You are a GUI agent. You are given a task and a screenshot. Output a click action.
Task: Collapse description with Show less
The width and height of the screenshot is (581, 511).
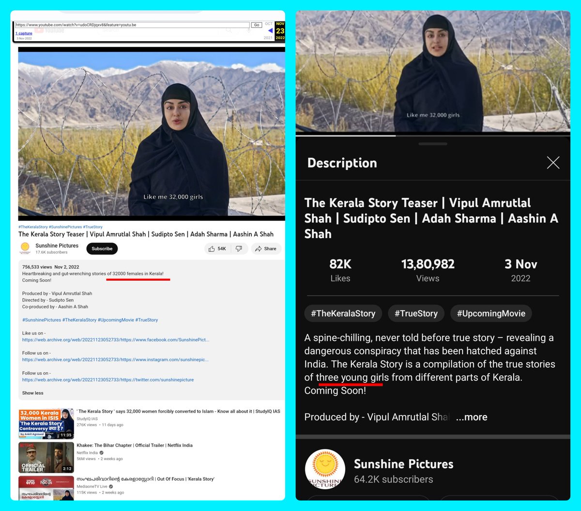(32, 393)
